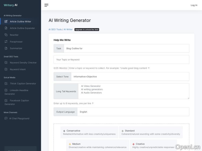Click the Article Outline Expander file icon
202x151 pixels.
click(x=6, y=28)
